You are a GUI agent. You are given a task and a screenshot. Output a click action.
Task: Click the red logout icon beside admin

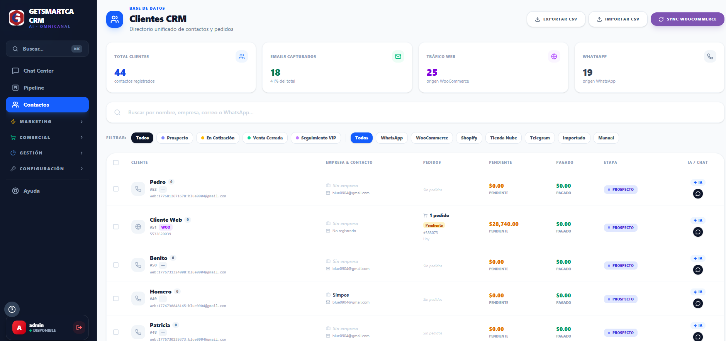coord(79,327)
